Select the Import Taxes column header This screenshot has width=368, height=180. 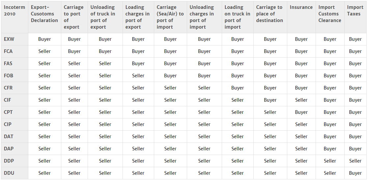[x=355, y=11]
